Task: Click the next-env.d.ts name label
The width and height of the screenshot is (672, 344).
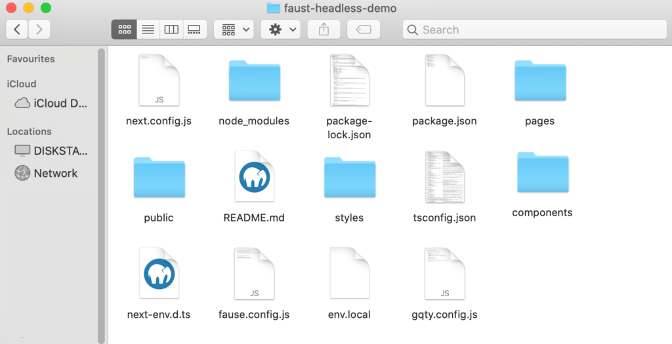Action: point(159,315)
